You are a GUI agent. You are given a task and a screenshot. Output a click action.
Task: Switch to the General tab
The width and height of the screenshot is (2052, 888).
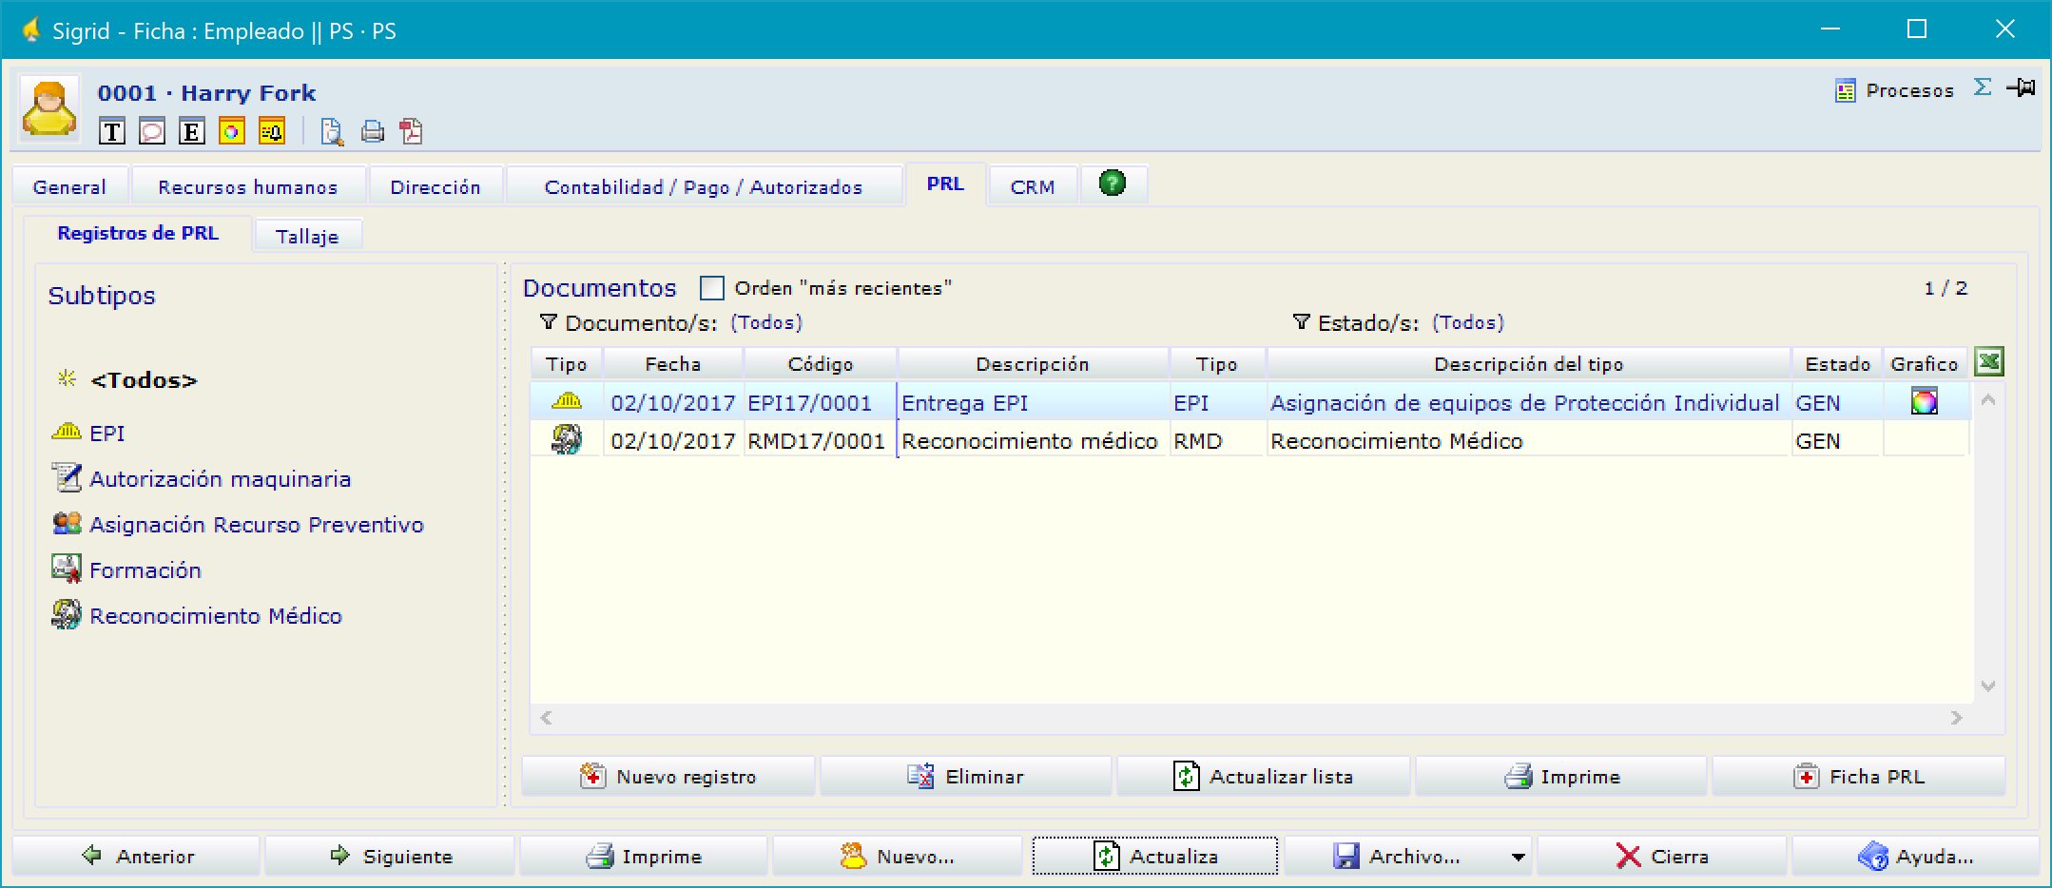(x=69, y=186)
